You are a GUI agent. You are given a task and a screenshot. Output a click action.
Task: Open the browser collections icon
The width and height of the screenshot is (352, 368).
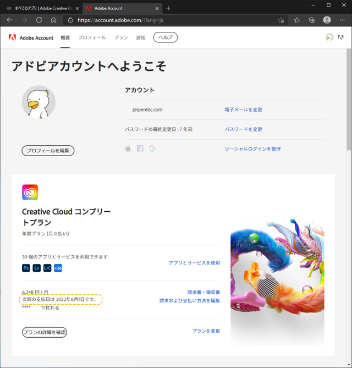pos(312,20)
